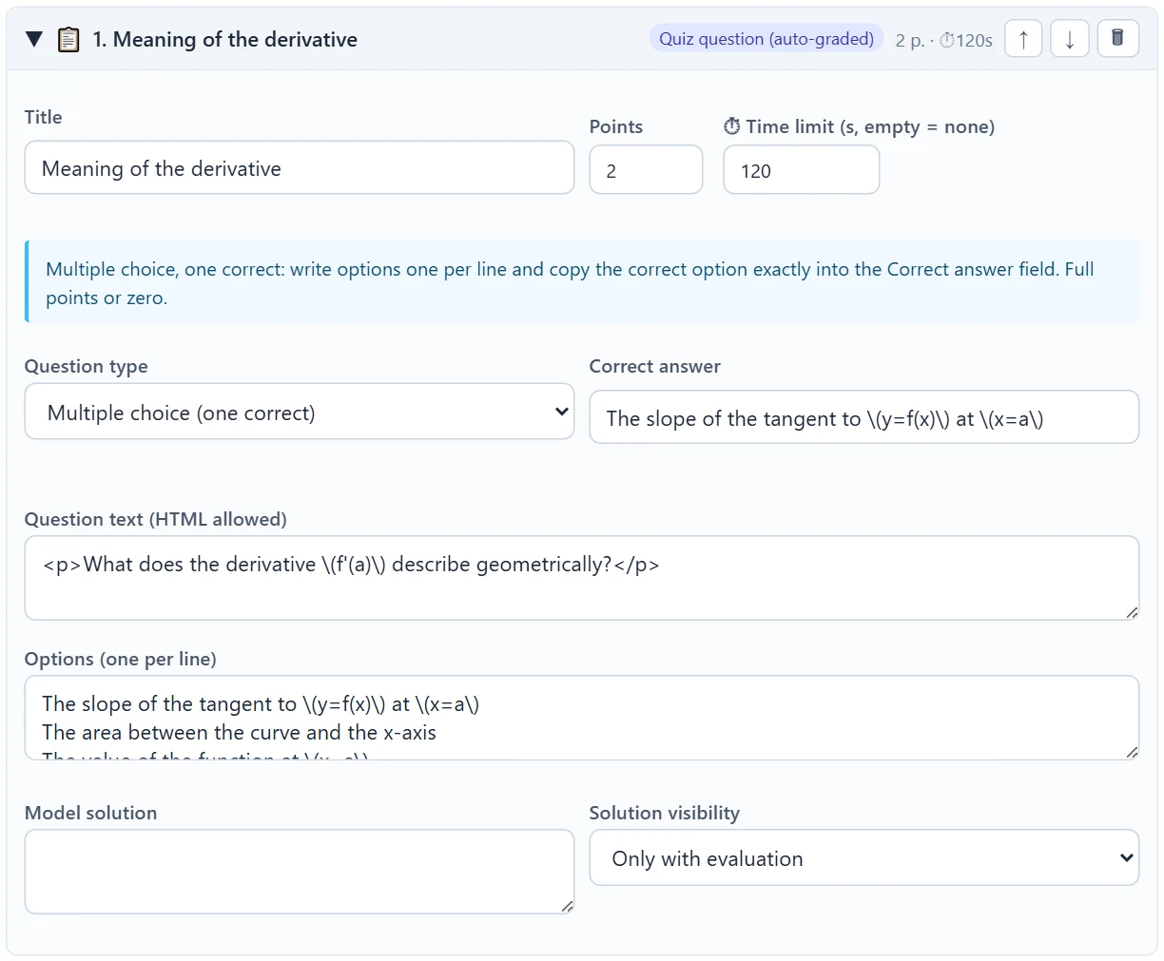
Task: Click the Question text resize handle
Action: pos(1132,612)
